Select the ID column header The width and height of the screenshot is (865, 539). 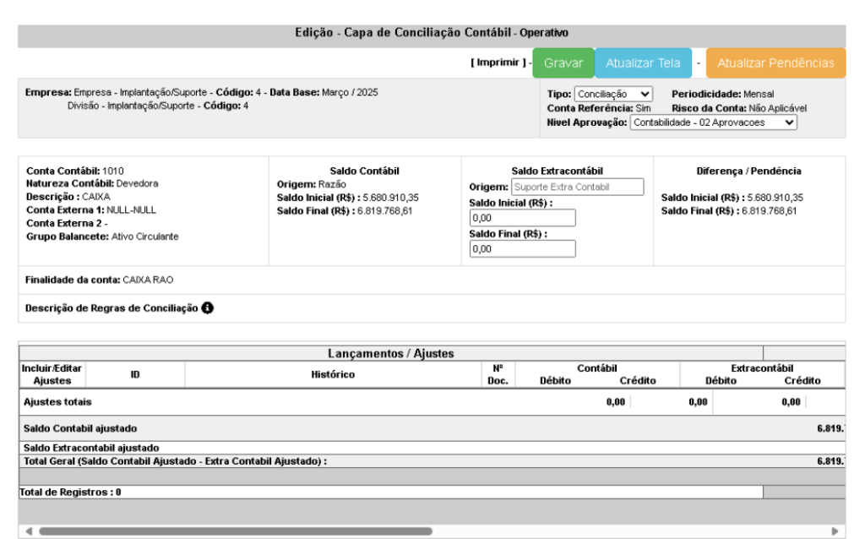pyautogui.click(x=135, y=375)
